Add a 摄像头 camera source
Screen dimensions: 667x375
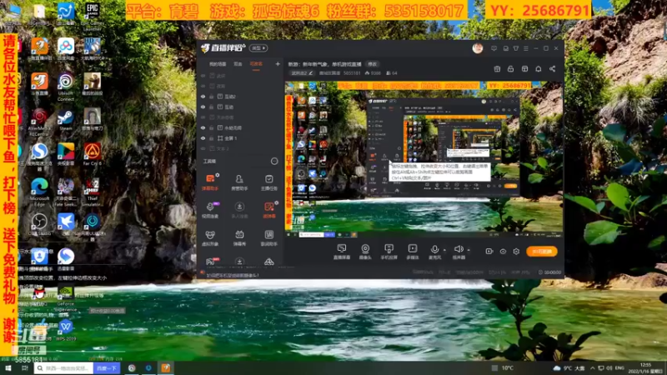pos(365,252)
